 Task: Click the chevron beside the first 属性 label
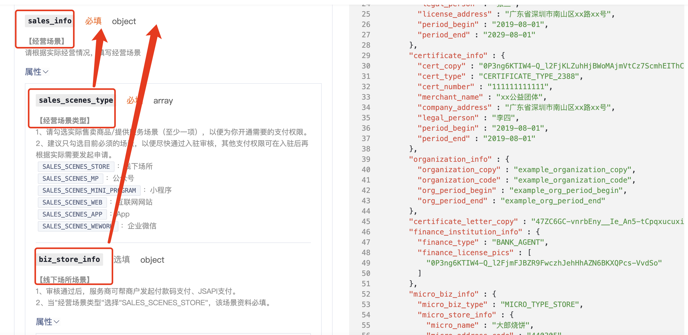point(46,72)
